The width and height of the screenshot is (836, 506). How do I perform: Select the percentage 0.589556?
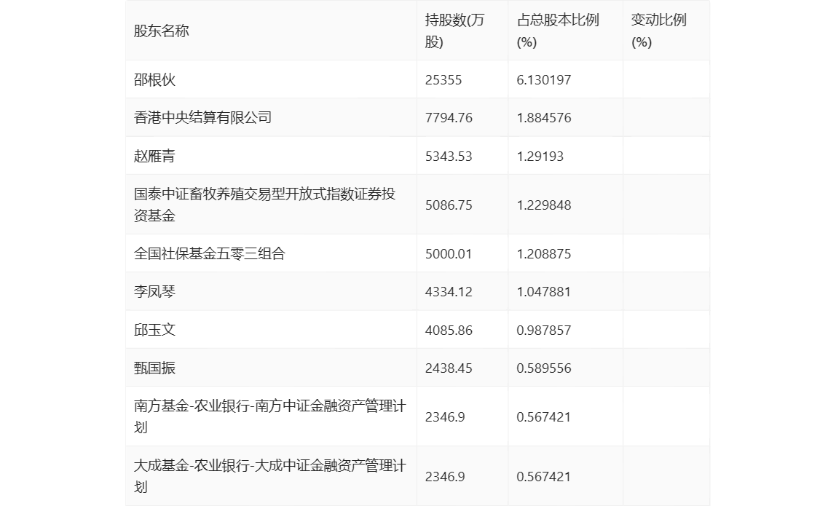coord(543,368)
